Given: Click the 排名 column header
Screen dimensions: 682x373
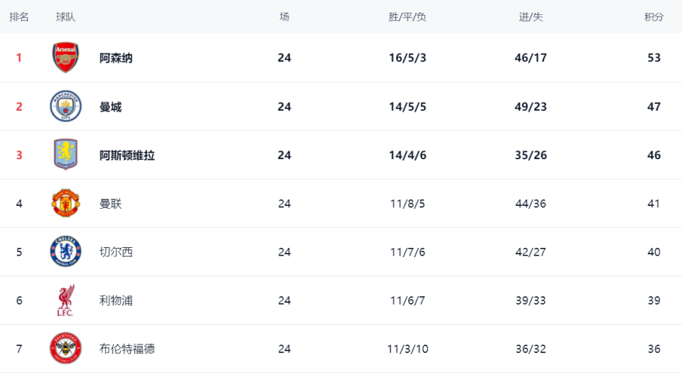Looking at the screenshot, I should (x=19, y=17).
